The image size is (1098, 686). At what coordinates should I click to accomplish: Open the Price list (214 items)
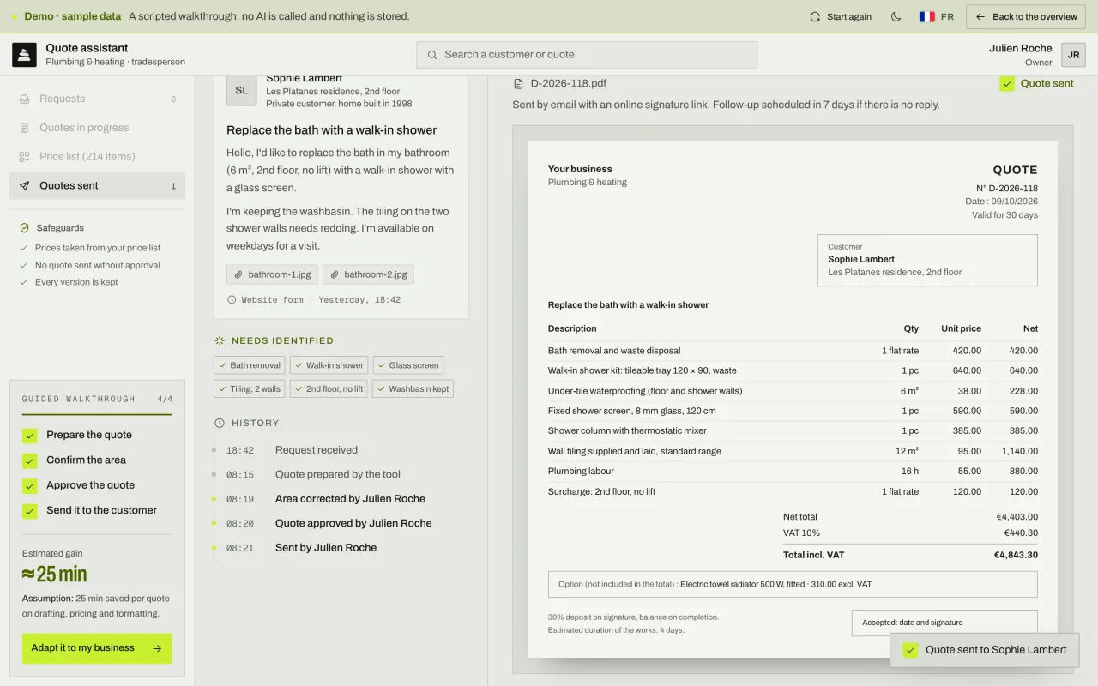pos(97,157)
